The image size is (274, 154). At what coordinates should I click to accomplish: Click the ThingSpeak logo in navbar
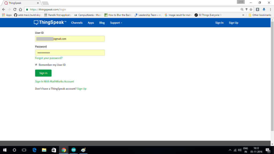pos(50,22)
